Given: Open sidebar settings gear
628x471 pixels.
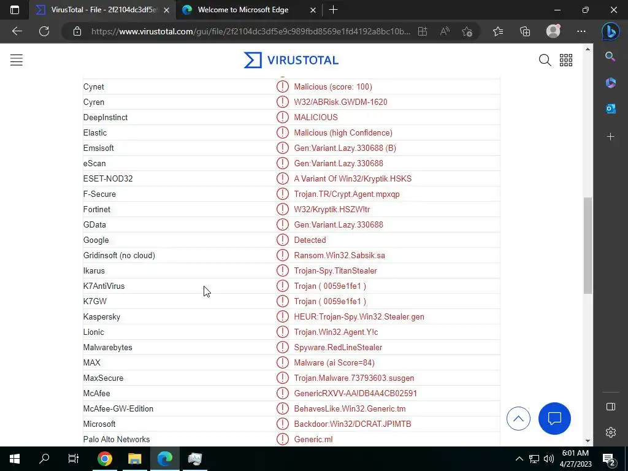Looking at the screenshot, I should 610,432.
